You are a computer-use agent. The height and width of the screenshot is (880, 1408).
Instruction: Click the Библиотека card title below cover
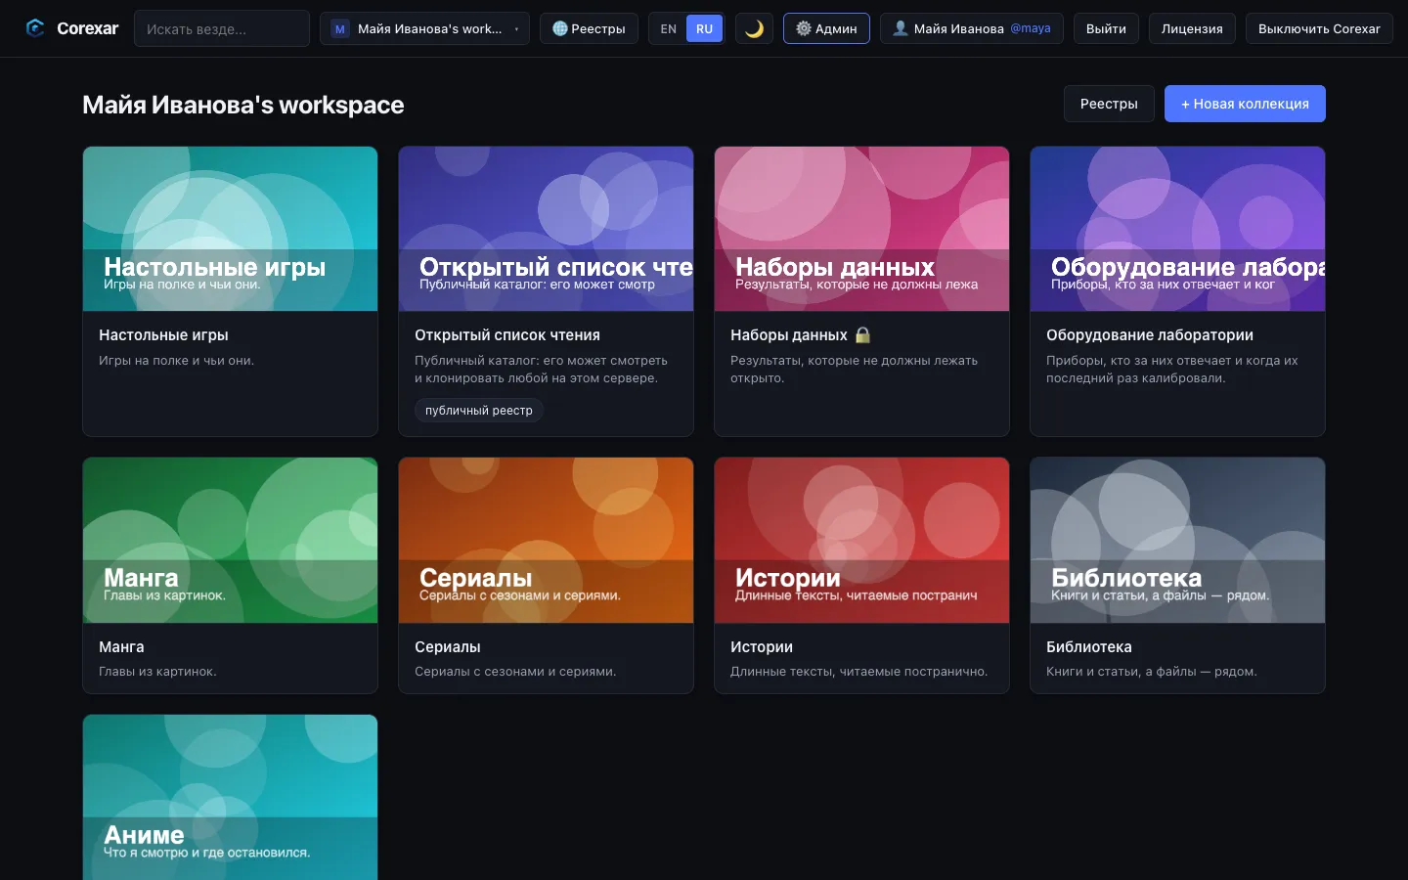tap(1089, 646)
